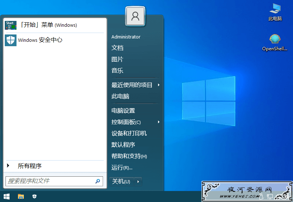Click 搜索程序和文件 search box
The image size is (293, 202).
54,181
